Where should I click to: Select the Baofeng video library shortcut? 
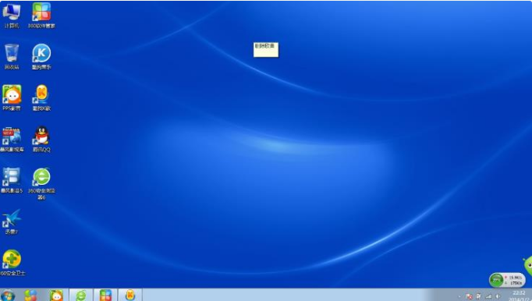pyautogui.click(x=12, y=139)
